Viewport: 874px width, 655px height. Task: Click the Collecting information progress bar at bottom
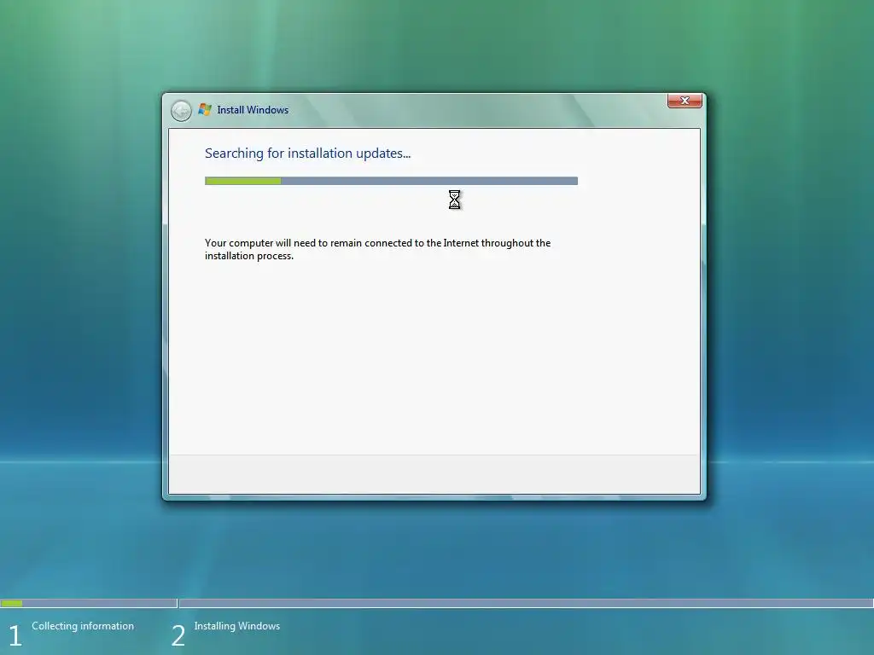click(89, 603)
